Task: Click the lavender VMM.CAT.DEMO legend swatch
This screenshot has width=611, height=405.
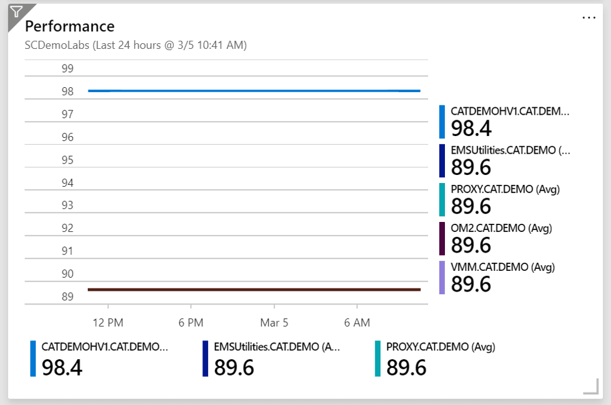Action: click(x=442, y=277)
